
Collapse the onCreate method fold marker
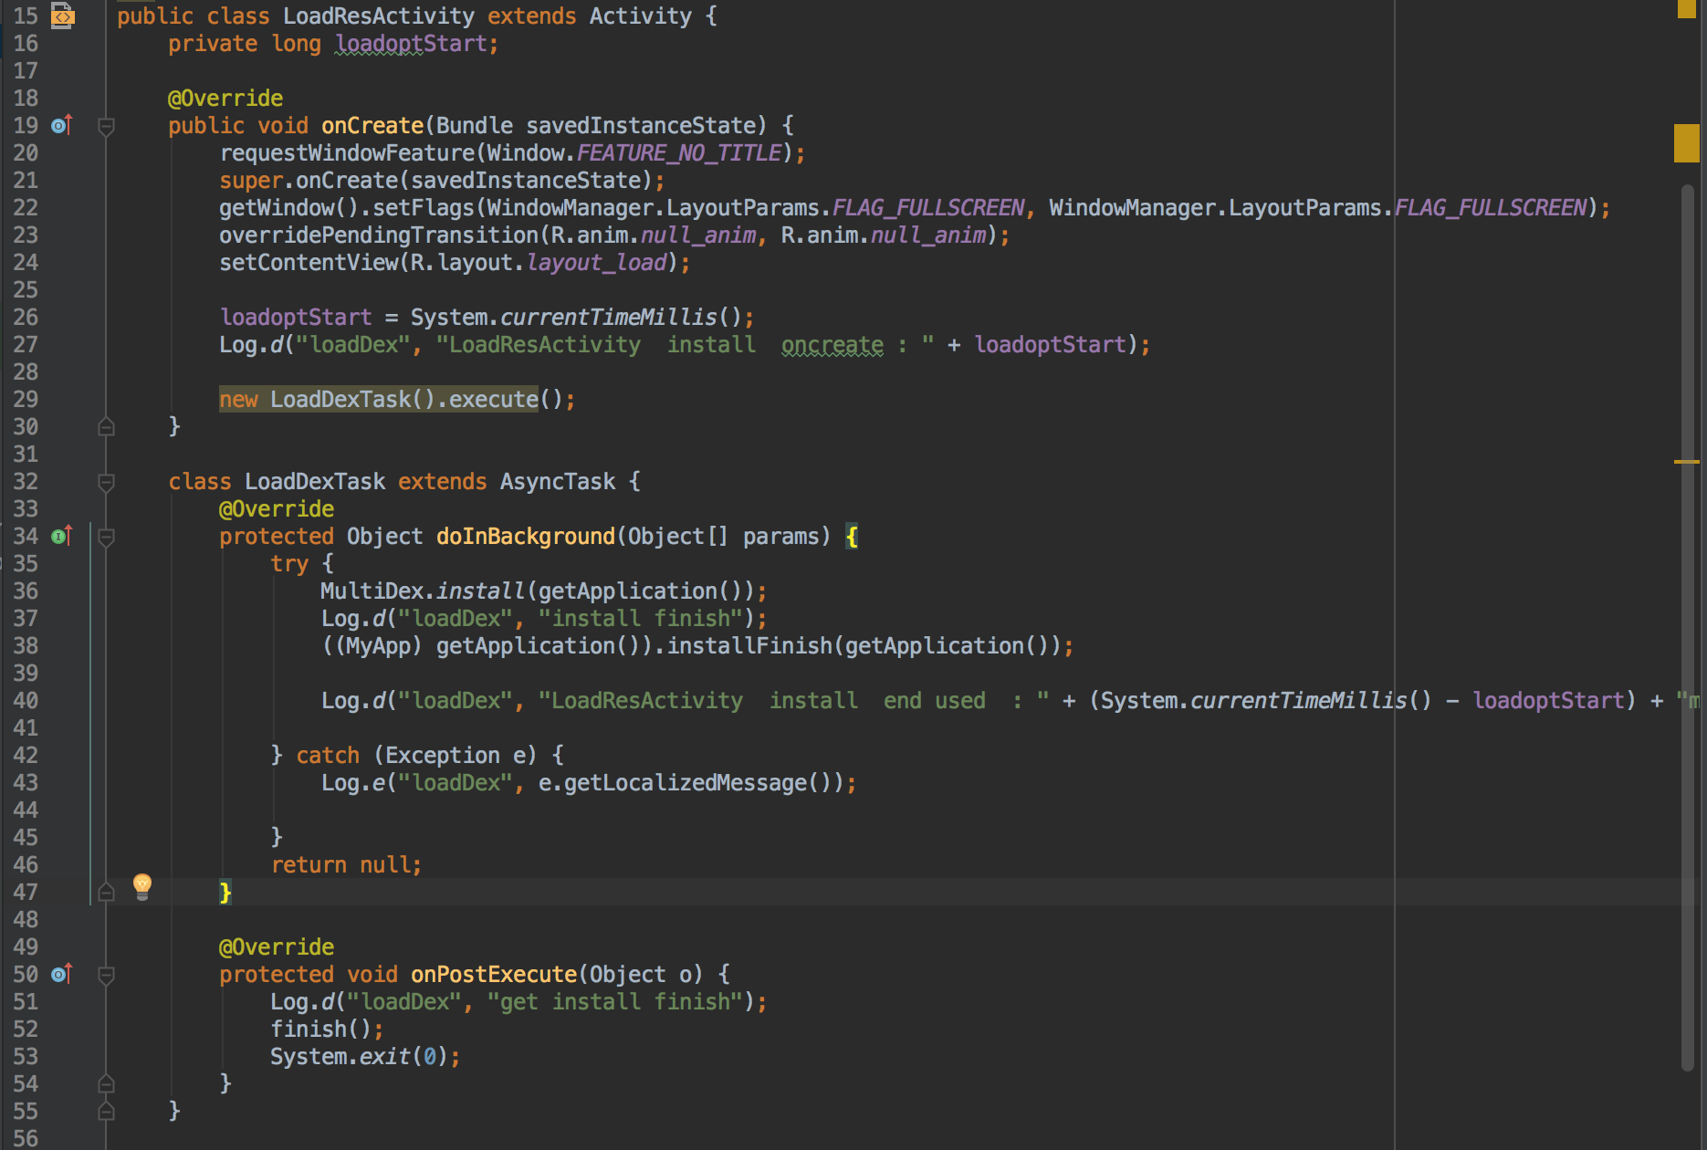106,126
